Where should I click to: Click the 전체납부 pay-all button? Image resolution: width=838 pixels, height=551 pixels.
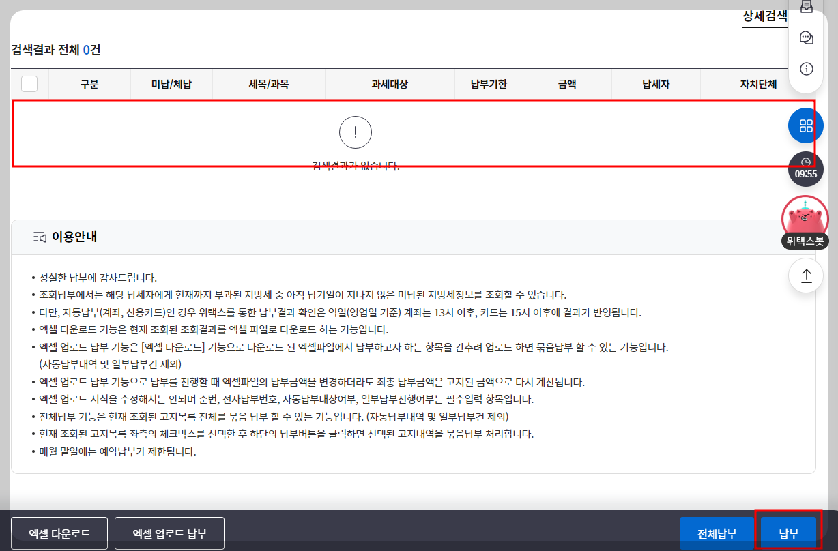pyautogui.click(x=717, y=533)
